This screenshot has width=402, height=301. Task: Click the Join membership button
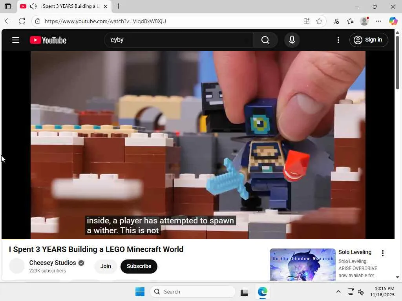coord(106,266)
